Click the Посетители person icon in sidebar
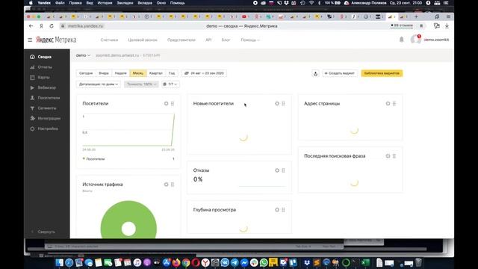 32,98
